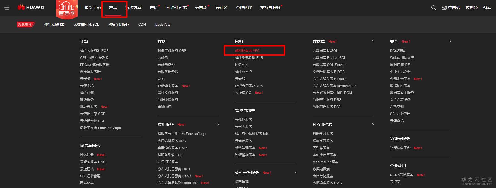Open 虚拟专用网络 VPN
The height and width of the screenshot is (188, 496).
[249, 86]
